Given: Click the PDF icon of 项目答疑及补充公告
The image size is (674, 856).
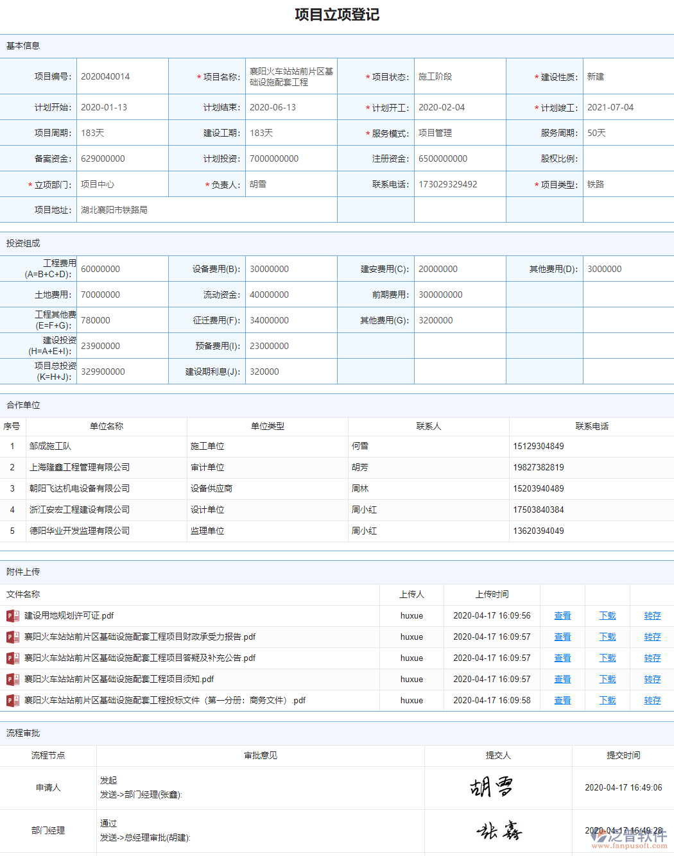Looking at the screenshot, I should (x=11, y=658).
